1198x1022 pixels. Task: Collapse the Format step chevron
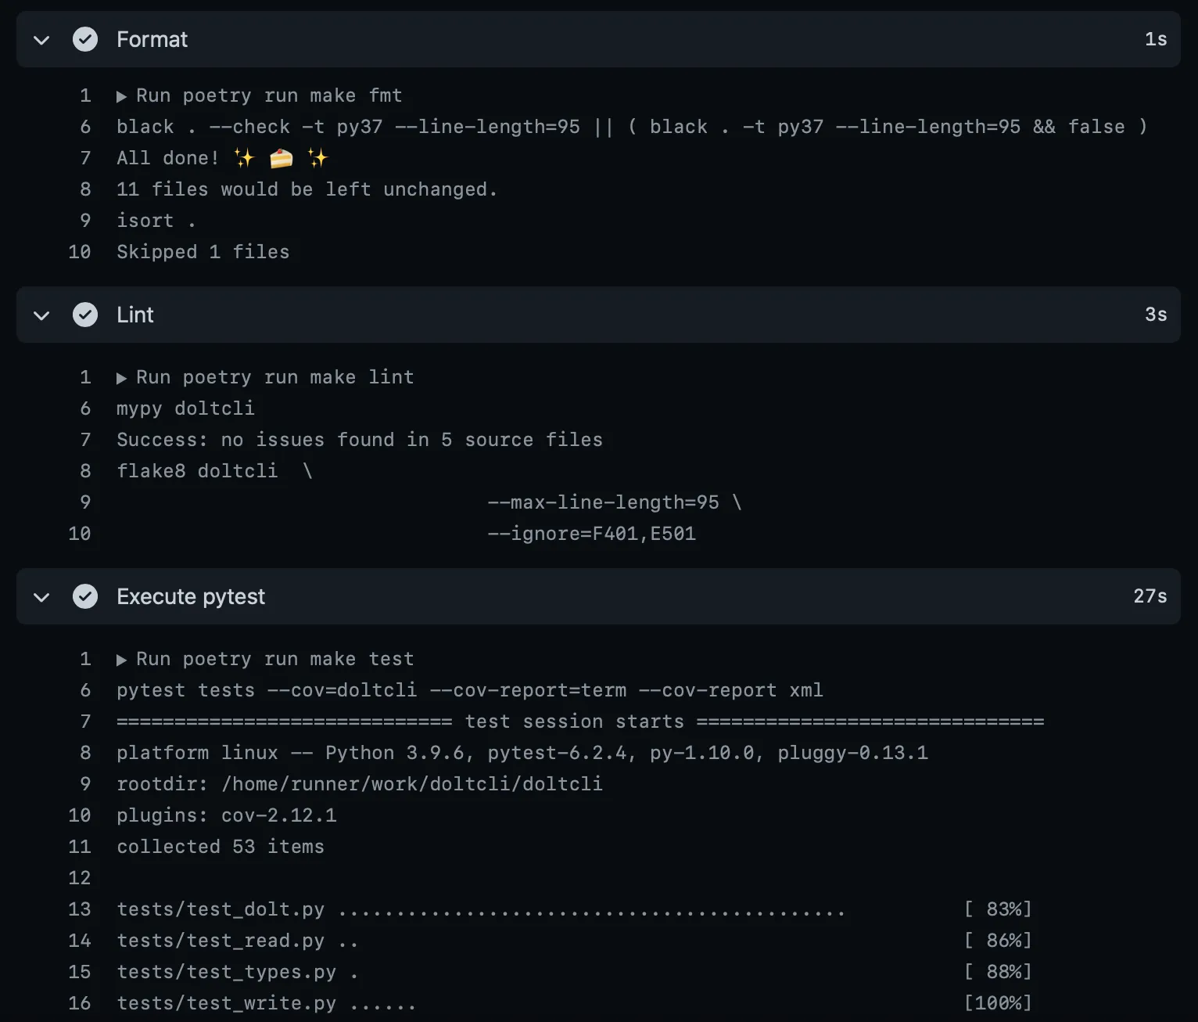pos(42,40)
